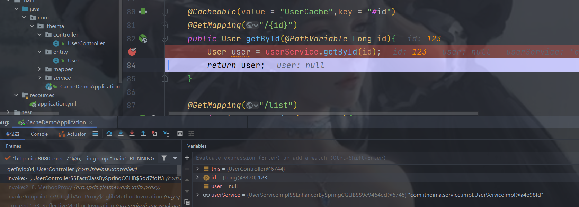Click the Step Over debug icon
The image size is (579, 207).
(109, 134)
